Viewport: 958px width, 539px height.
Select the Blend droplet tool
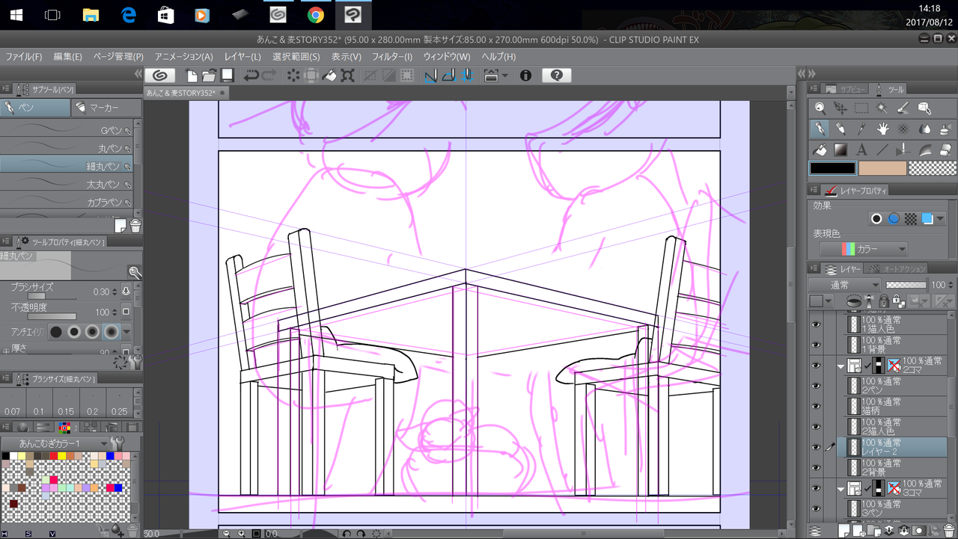pos(924,129)
